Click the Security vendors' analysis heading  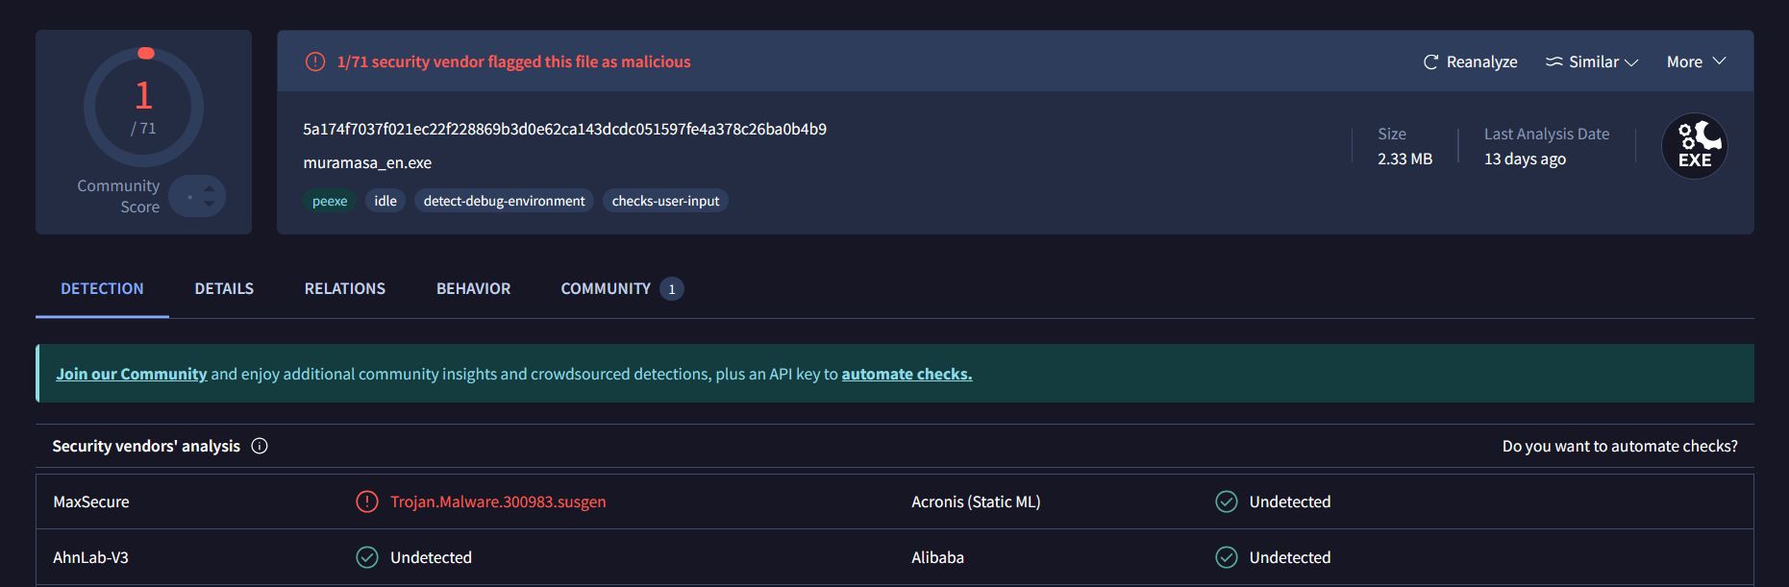(x=146, y=446)
